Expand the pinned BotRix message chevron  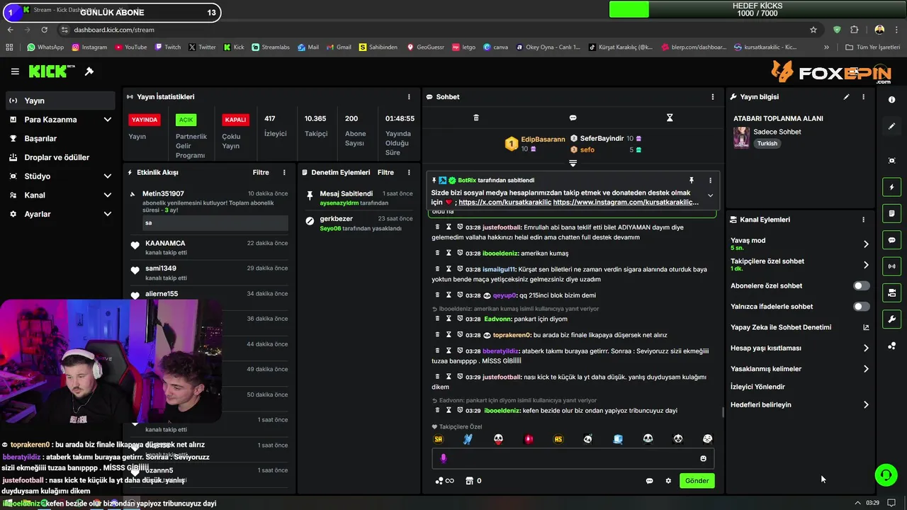[710, 196]
